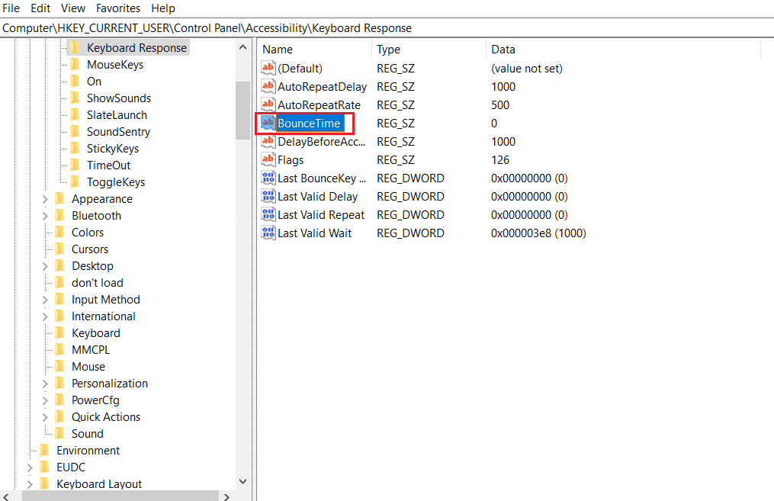Image resolution: width=774 pixels, height=501 pixels.
Task: Select the SoundSentry folder icon
Action: point(75,131)
